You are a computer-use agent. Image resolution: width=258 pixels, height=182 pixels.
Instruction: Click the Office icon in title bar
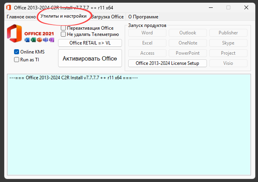click(x=8, y=7)
